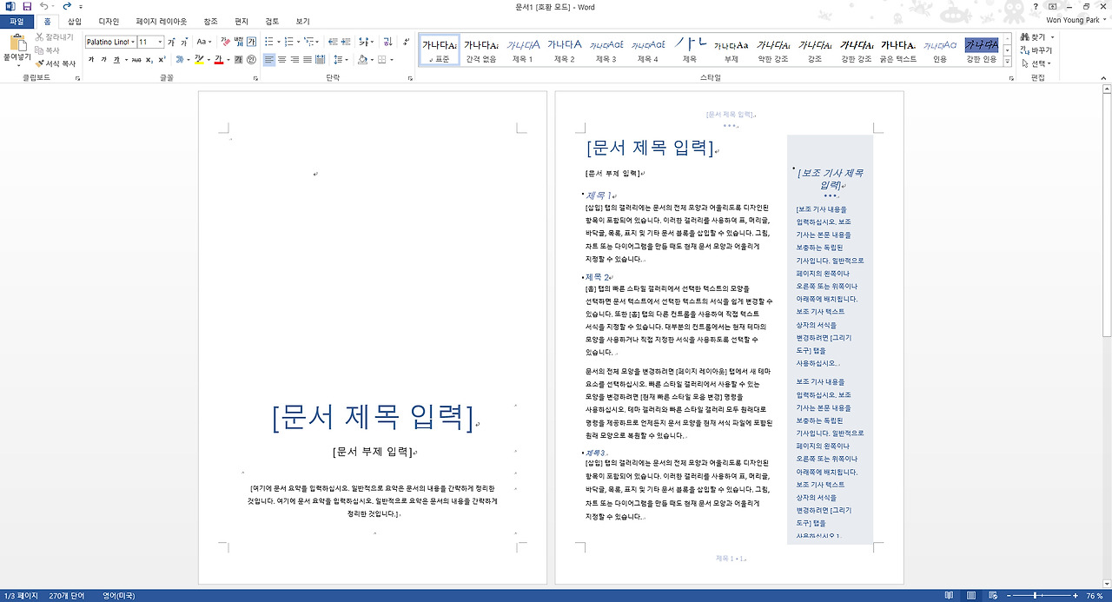Open Word help question mark
The height and width of the screenshot is (602, 1112).
(1036, 6)
